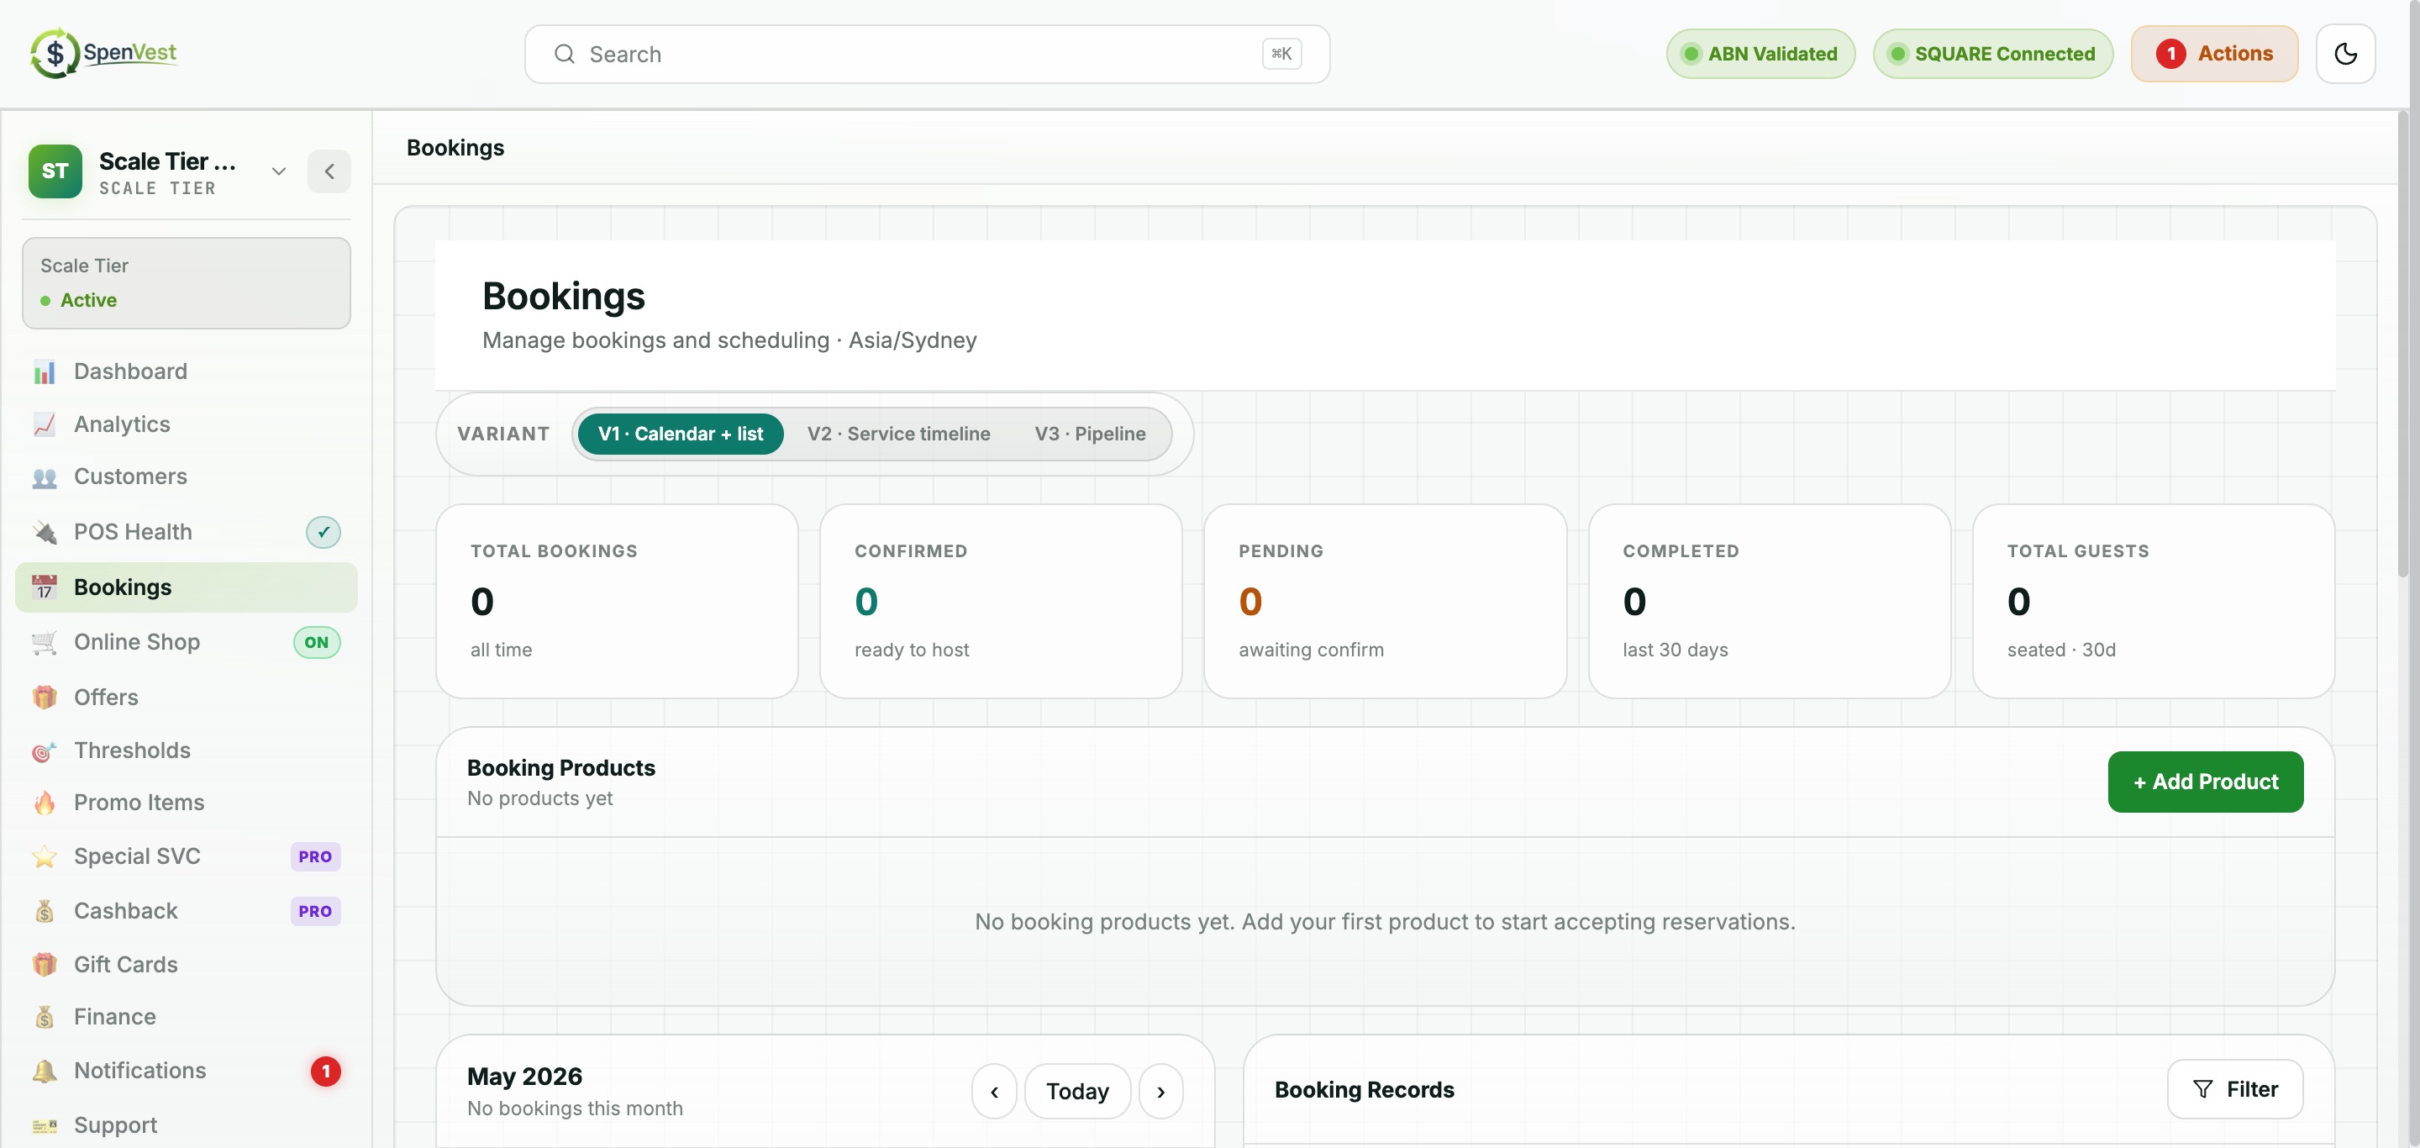Click the POS Health plug icon
Image resolution: width=2420 pixels, height=1148 pixels.
coord(45,533)
